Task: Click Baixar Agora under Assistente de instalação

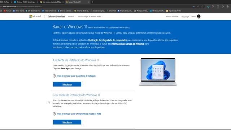Action: [x=67, y=84]
